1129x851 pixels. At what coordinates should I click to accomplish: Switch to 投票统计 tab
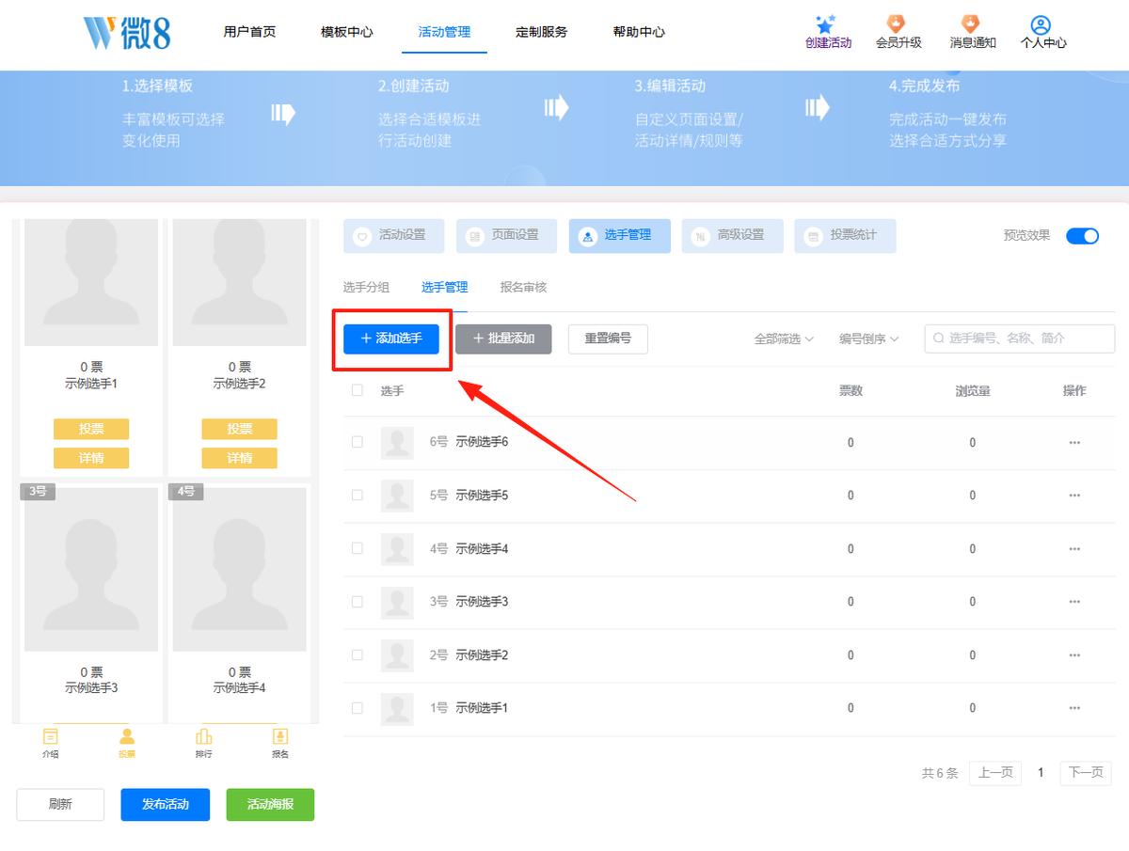click(845, 236)
